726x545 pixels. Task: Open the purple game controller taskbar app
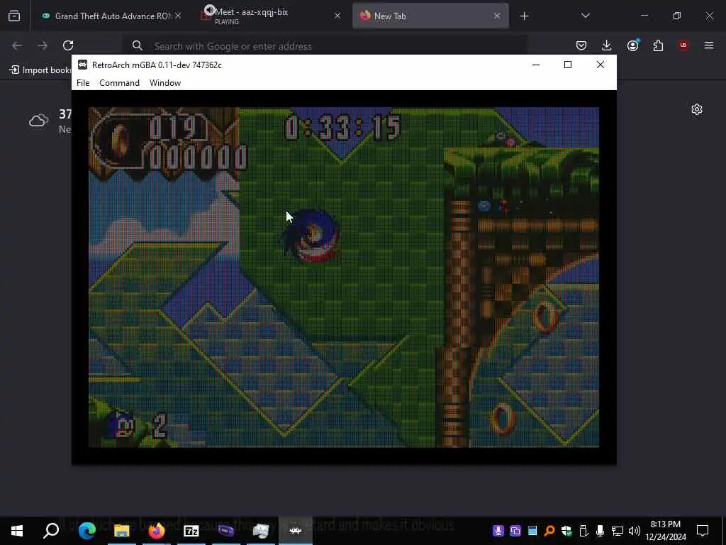(x=226, y=531)
